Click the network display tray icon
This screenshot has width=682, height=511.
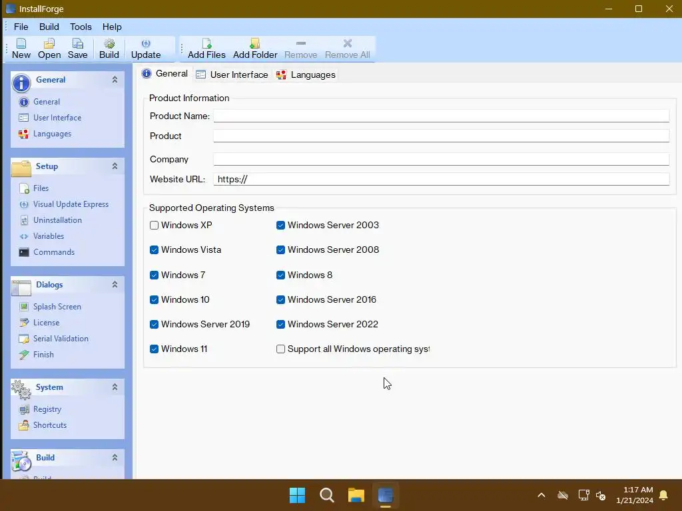(583, 495)
